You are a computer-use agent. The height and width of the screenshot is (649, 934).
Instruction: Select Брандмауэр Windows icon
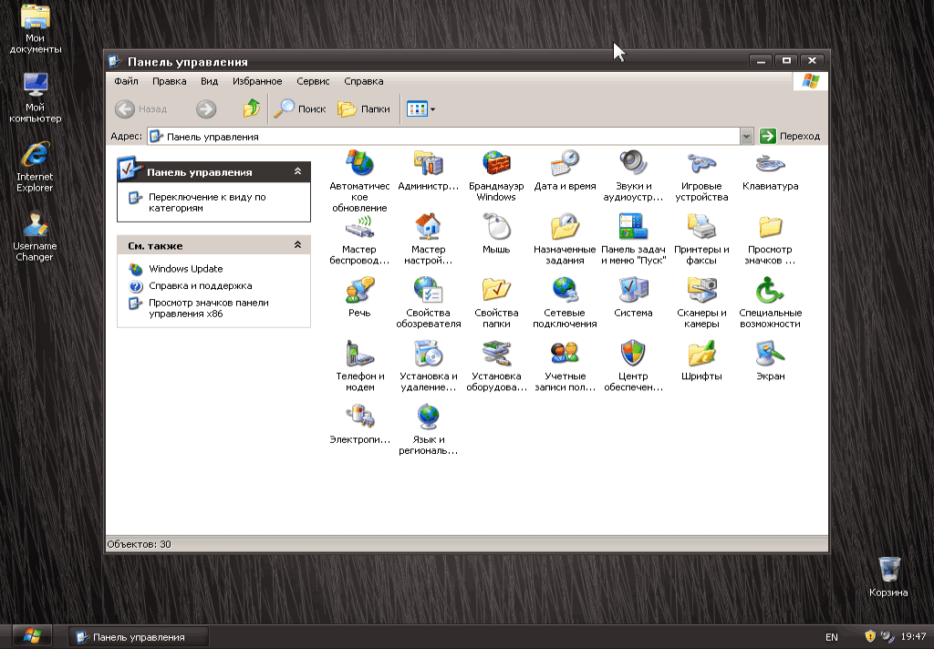pyautogui.click(x=496, y=162)
